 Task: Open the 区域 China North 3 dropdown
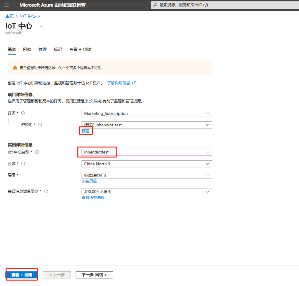pyautogui.click(x=147, y=164)
